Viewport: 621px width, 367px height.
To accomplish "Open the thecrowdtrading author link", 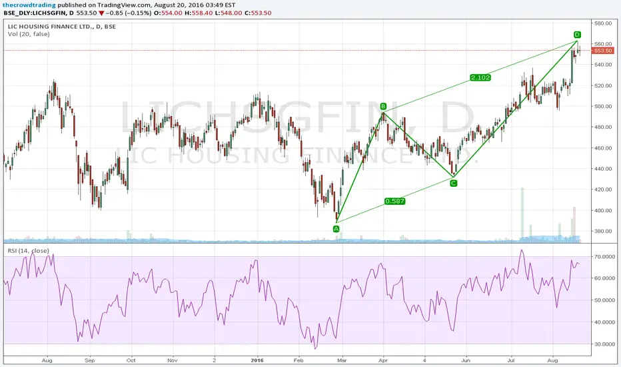I will point(29,5).
